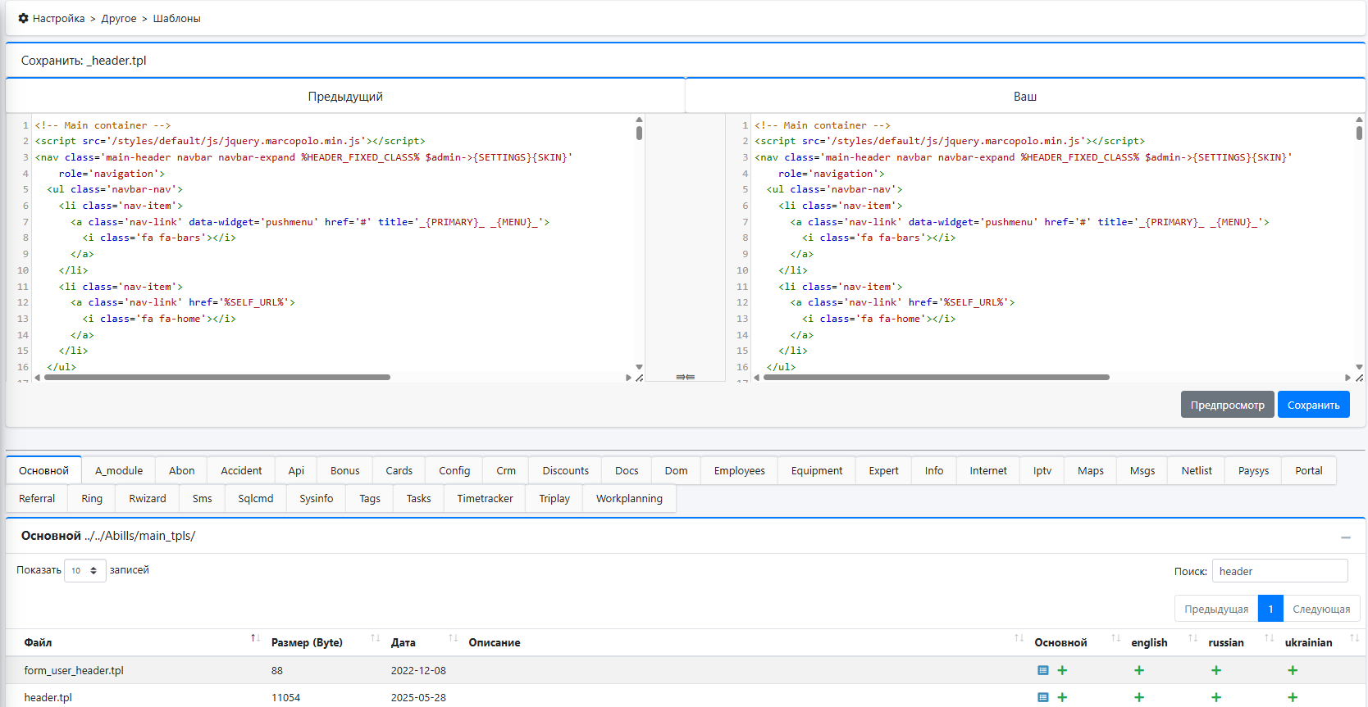
Task: Switch to the A_module tab
Action: click(x=119, y=470)
